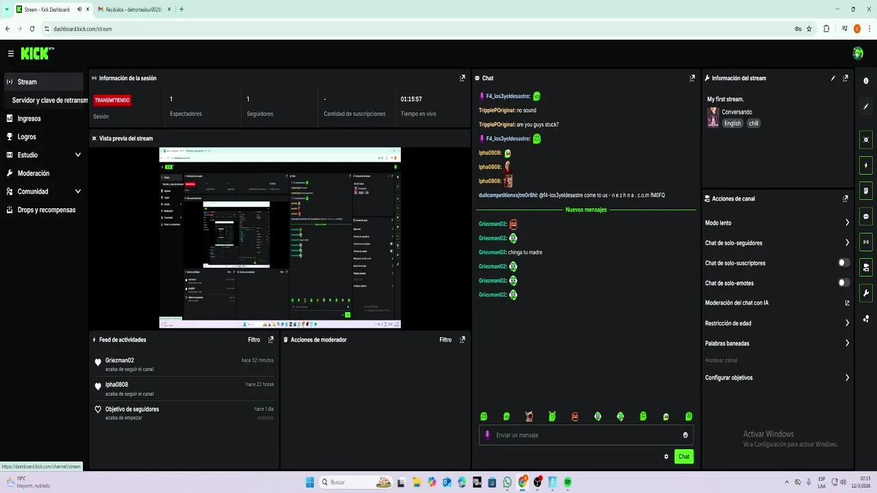Image resolution: width=877 pixels, height=493 pixels.
Task: Open Servidor y clave de retransmisión
Action: click(x=47, y=100)
